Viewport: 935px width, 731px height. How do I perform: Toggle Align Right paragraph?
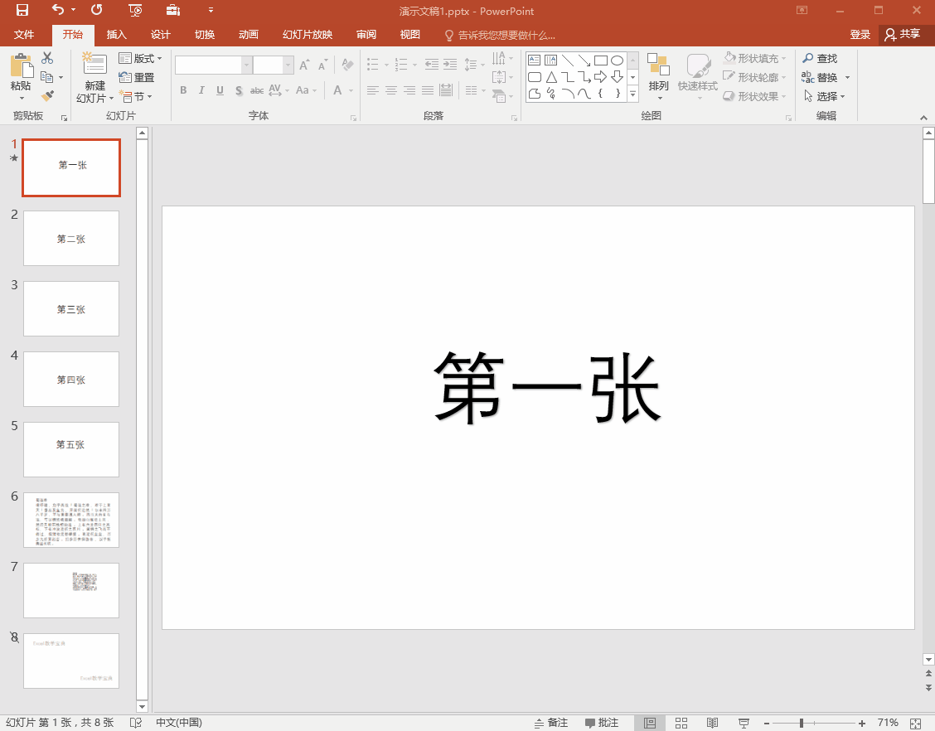click(409, 90)
